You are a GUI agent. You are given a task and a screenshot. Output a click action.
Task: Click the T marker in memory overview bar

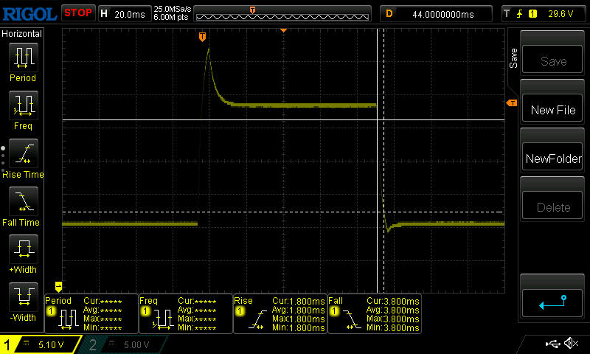pos(252,10)
